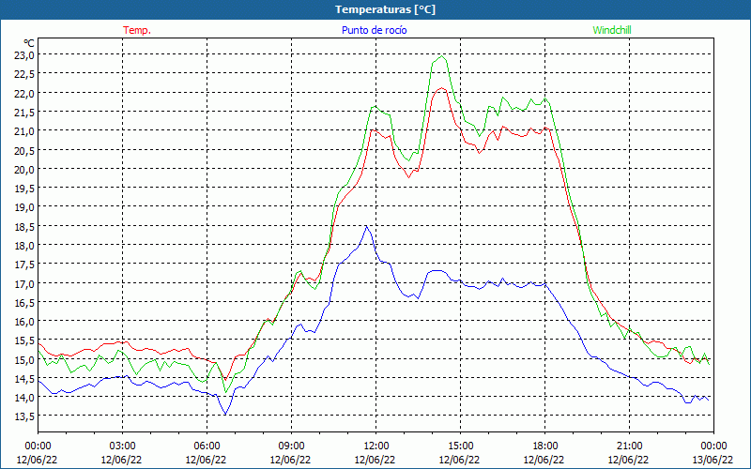Click the 14,5 y-axis value
Viewport: 751px width, 469px height.
(24, 379)
